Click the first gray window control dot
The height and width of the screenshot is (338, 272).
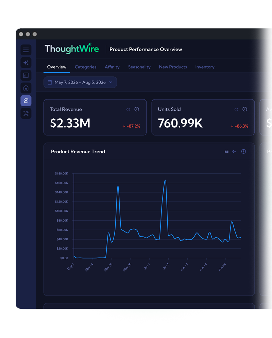(x=21, y=34)
